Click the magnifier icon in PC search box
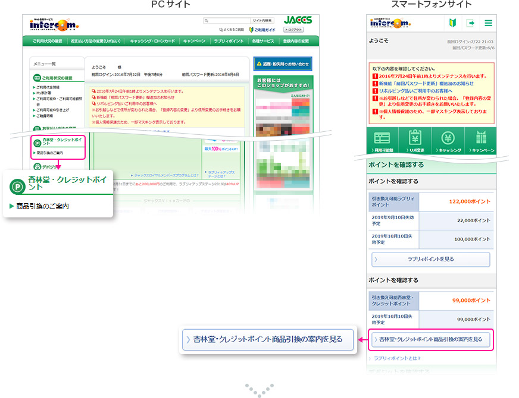The height and width of the screenshot is (398, 519). pos(206,20)
